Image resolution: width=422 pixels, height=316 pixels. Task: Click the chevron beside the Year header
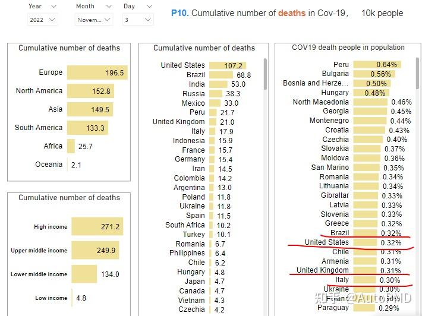53,6
